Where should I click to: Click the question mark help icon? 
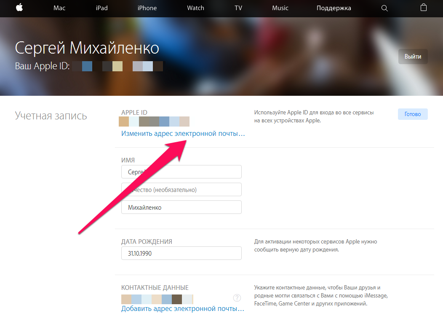click(237, 298)
